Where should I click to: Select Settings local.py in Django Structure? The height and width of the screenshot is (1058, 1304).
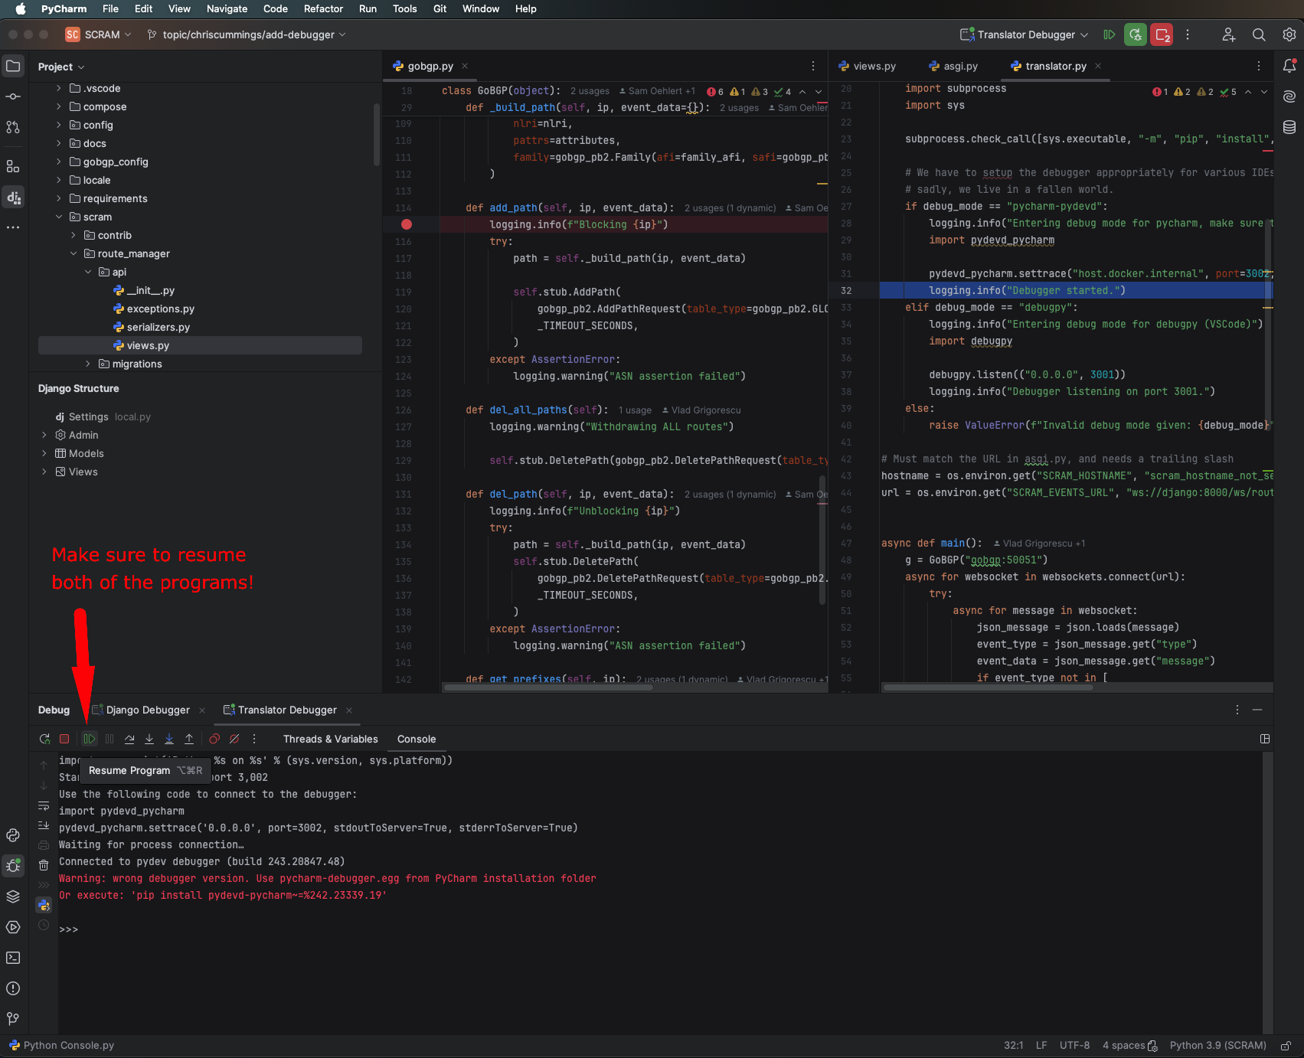(x=103, y=416)
